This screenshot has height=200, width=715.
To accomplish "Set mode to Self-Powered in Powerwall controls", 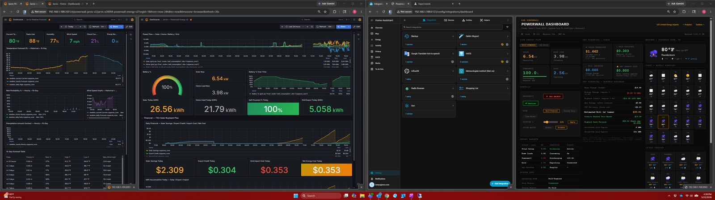I will (x=551, y=111).
